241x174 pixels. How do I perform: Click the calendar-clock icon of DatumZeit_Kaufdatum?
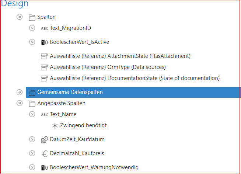tap(45, 140)
